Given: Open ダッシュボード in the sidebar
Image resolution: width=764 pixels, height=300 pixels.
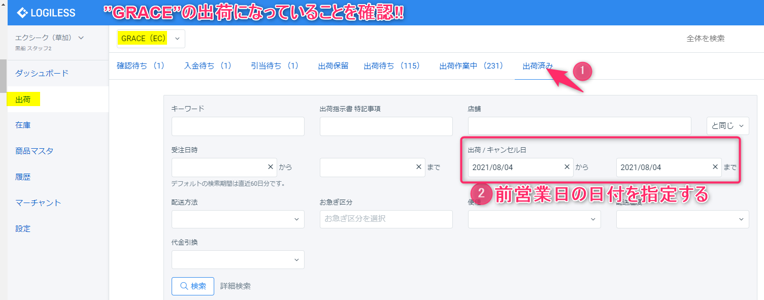Looking at the screenshot, I should point(42,73).
